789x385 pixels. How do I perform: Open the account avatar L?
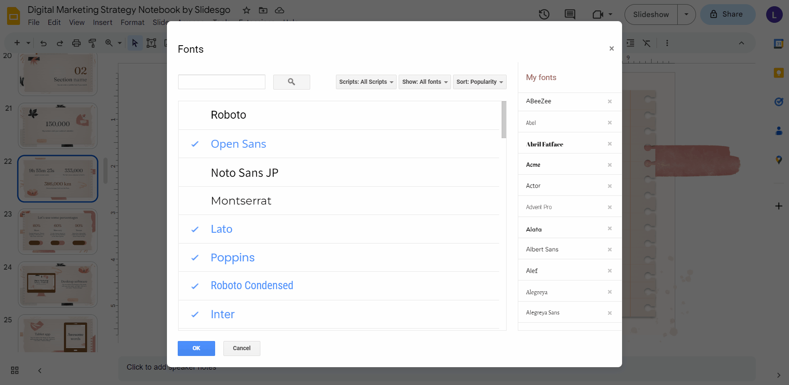(x=774, y=15)
